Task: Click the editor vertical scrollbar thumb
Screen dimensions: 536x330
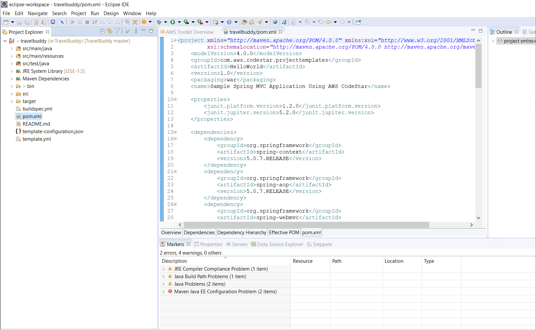Action: click(x=478, y=66)
